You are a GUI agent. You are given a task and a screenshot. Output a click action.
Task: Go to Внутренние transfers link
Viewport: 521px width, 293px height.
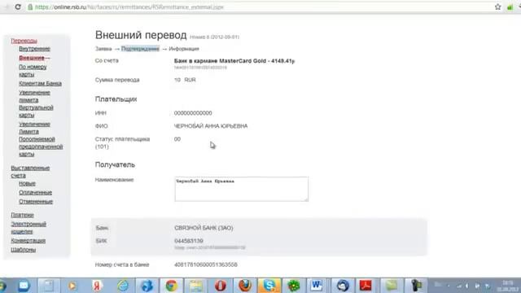pyautogui.click(x=34, y=49)
